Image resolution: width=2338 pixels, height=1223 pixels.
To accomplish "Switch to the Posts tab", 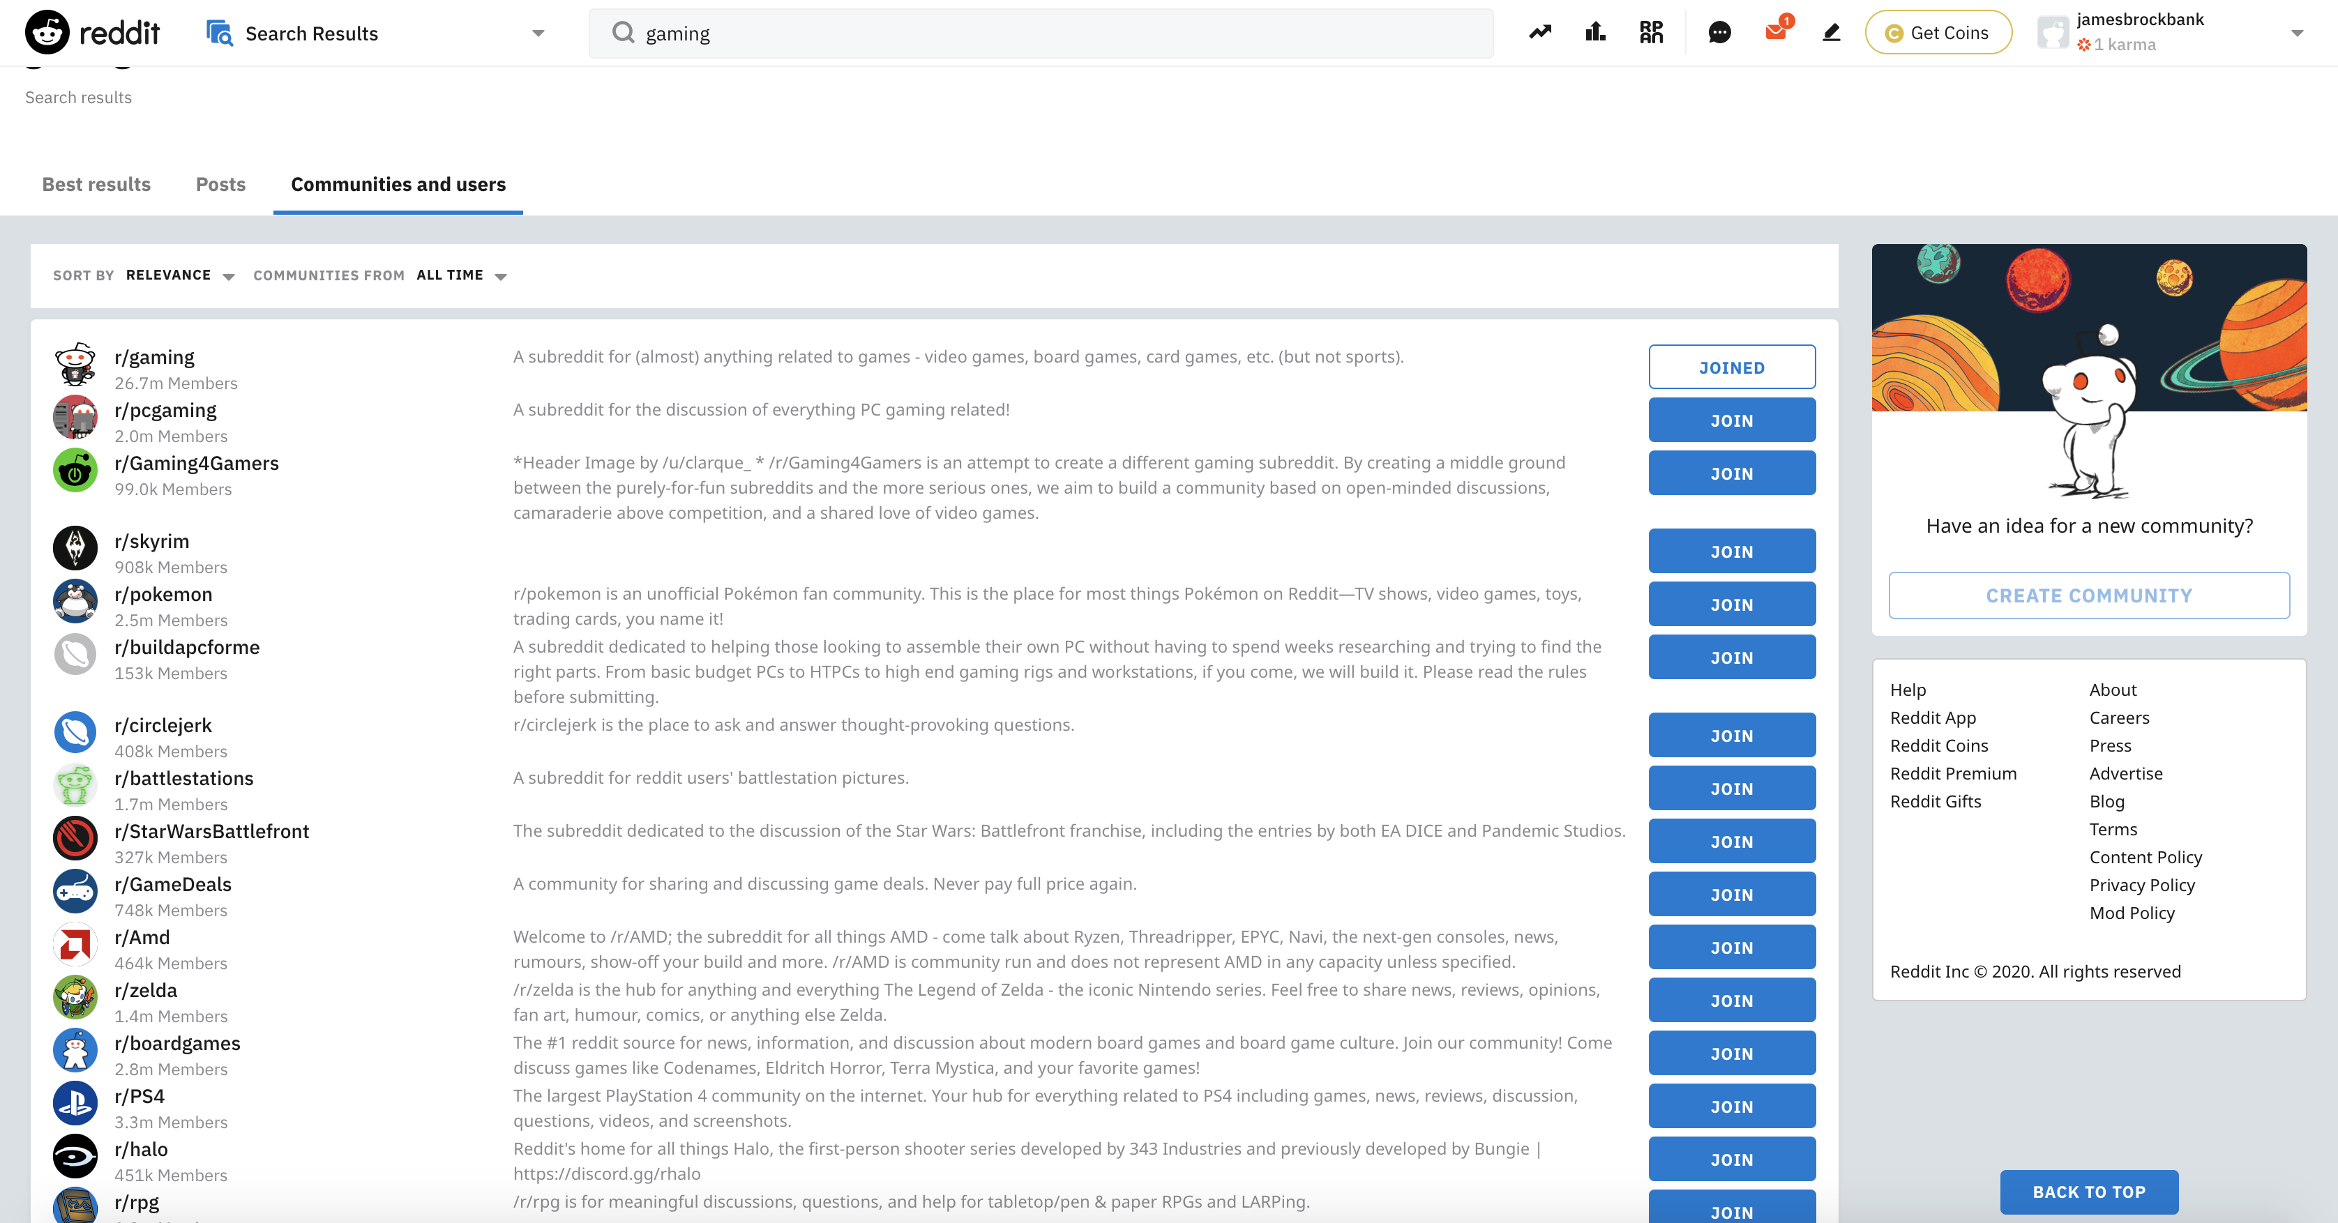I will tap(220, 184).
